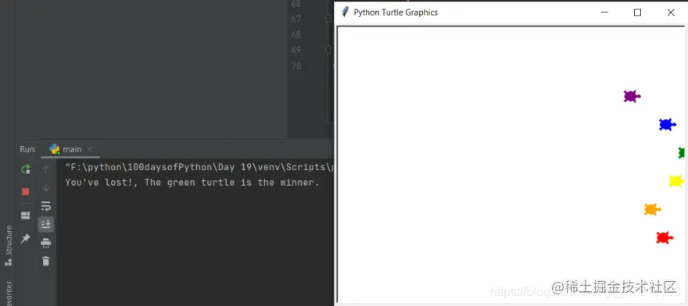Click the blue turtle in the Turtle window
The image size is (688, 306).
(x=667, y=124)
